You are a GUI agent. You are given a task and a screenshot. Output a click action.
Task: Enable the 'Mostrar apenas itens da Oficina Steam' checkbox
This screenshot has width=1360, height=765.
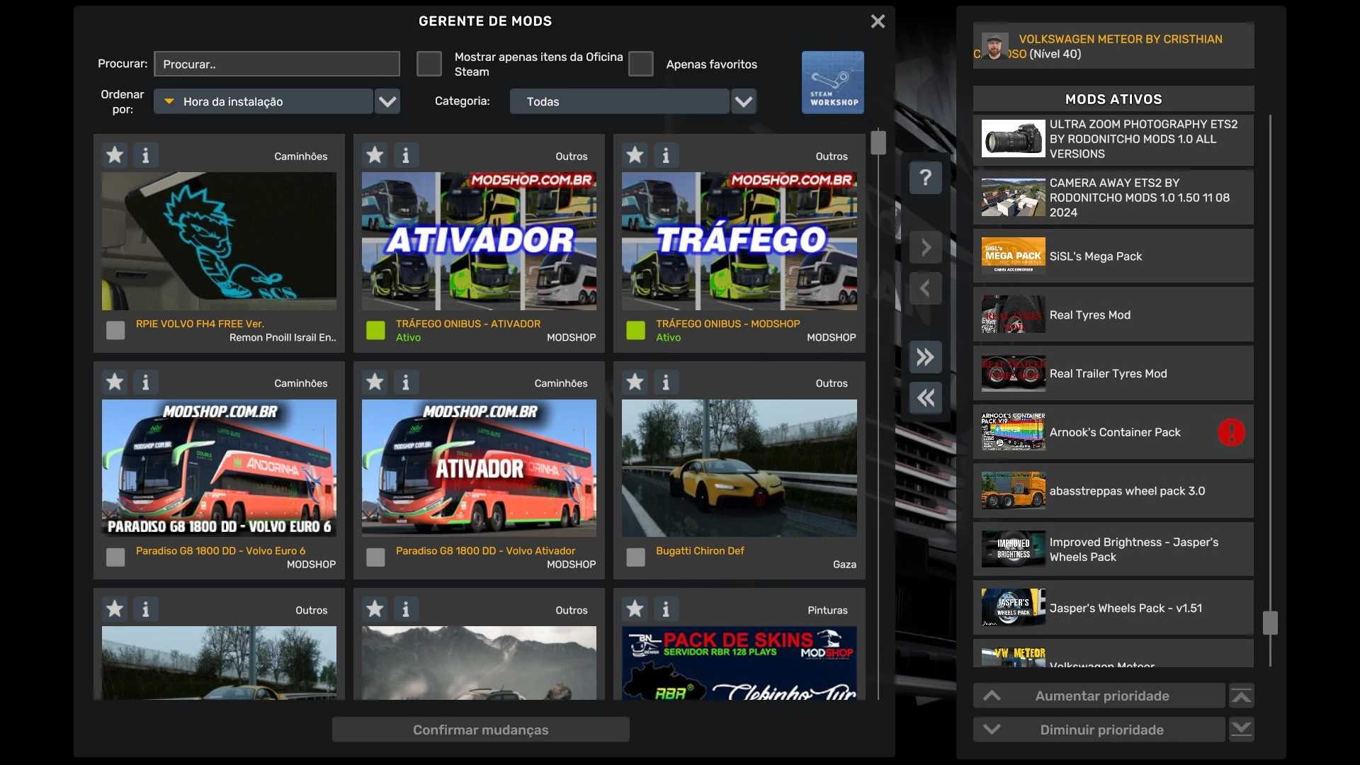point(429,64)
